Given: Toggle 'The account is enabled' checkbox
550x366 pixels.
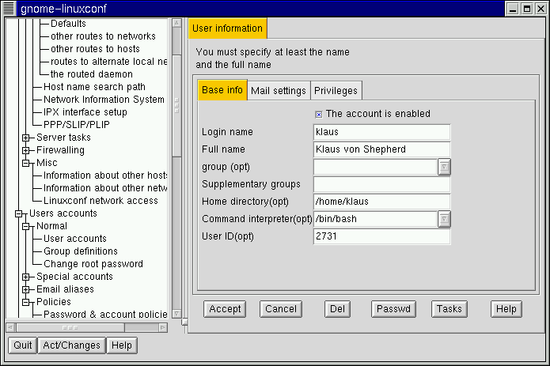Looking at the screenshot, I should click(x=319, y=114).
